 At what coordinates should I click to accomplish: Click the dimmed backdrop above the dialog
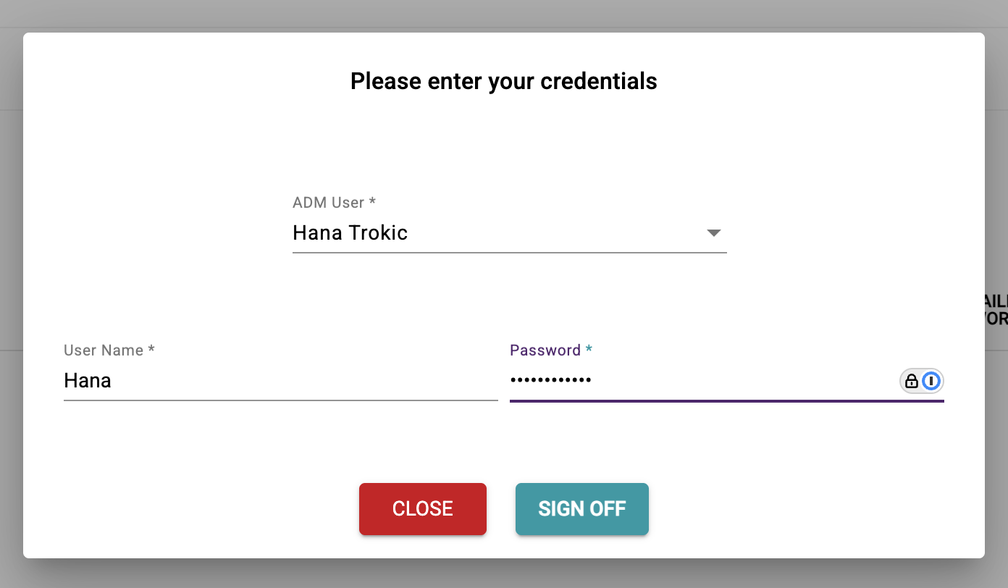504,14
